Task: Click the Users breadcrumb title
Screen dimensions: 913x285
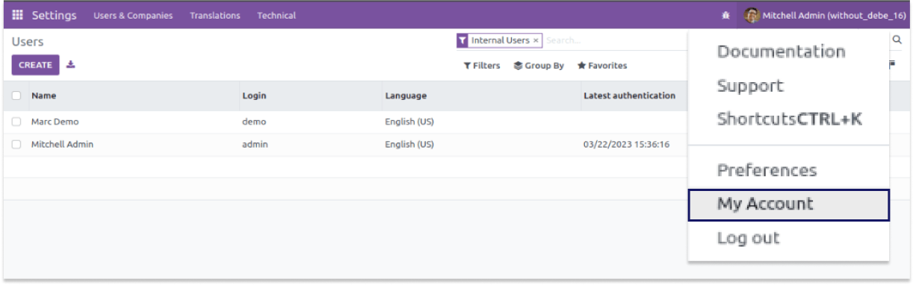Action: tap(28, 42)
